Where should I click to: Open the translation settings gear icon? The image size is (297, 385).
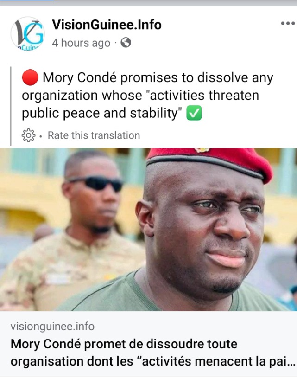click(28, 135)
